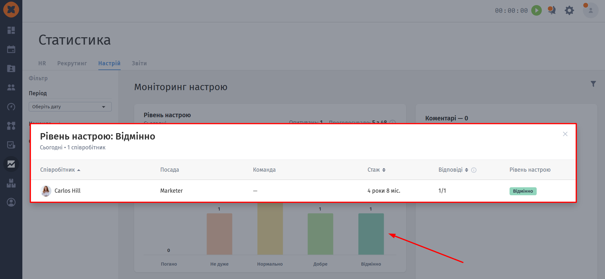The width and height of the screenshot is (605, 279).
Task: Open the user avatar menu top right
Action: click(x=590, y=10)
